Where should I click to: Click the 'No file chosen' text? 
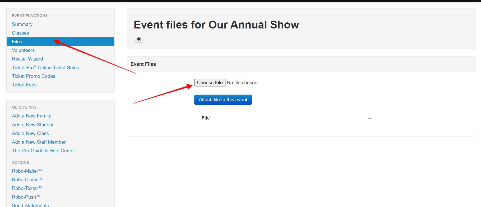point(242,83)
